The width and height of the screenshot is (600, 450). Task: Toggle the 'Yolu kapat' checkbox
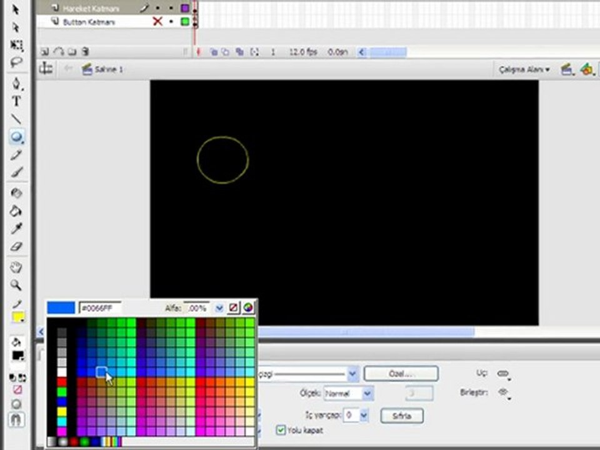click(x=281, y=430)
